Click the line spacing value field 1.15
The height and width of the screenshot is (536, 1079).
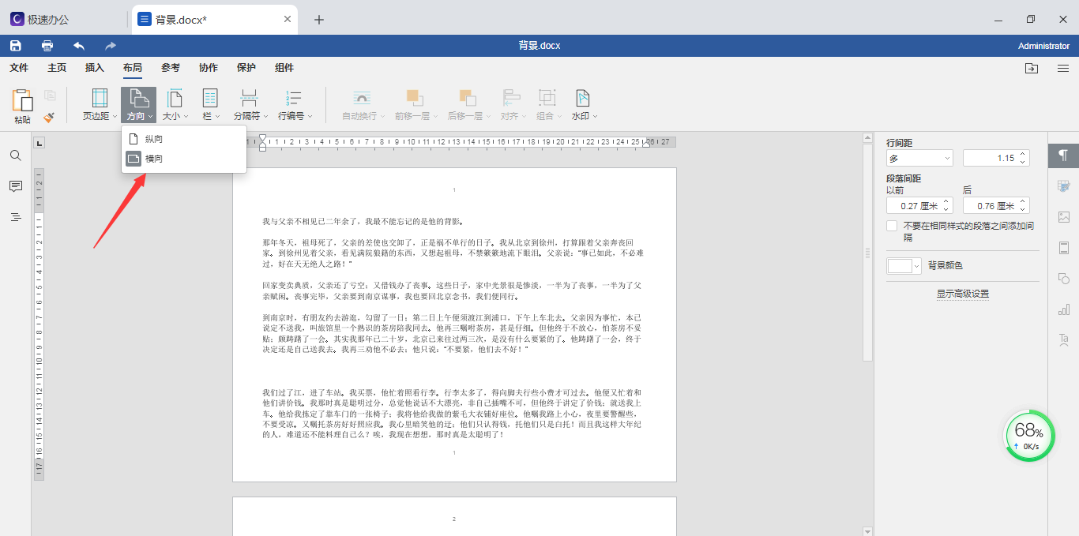pyautogui.click(x=996, y=158)
